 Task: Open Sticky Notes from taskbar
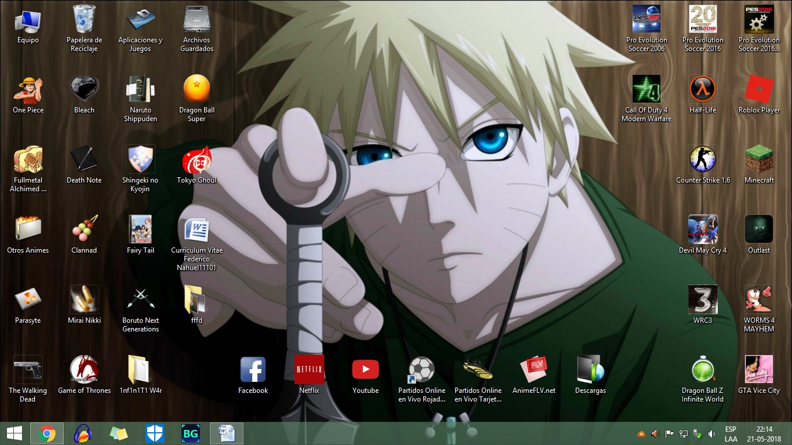[119, 433]
